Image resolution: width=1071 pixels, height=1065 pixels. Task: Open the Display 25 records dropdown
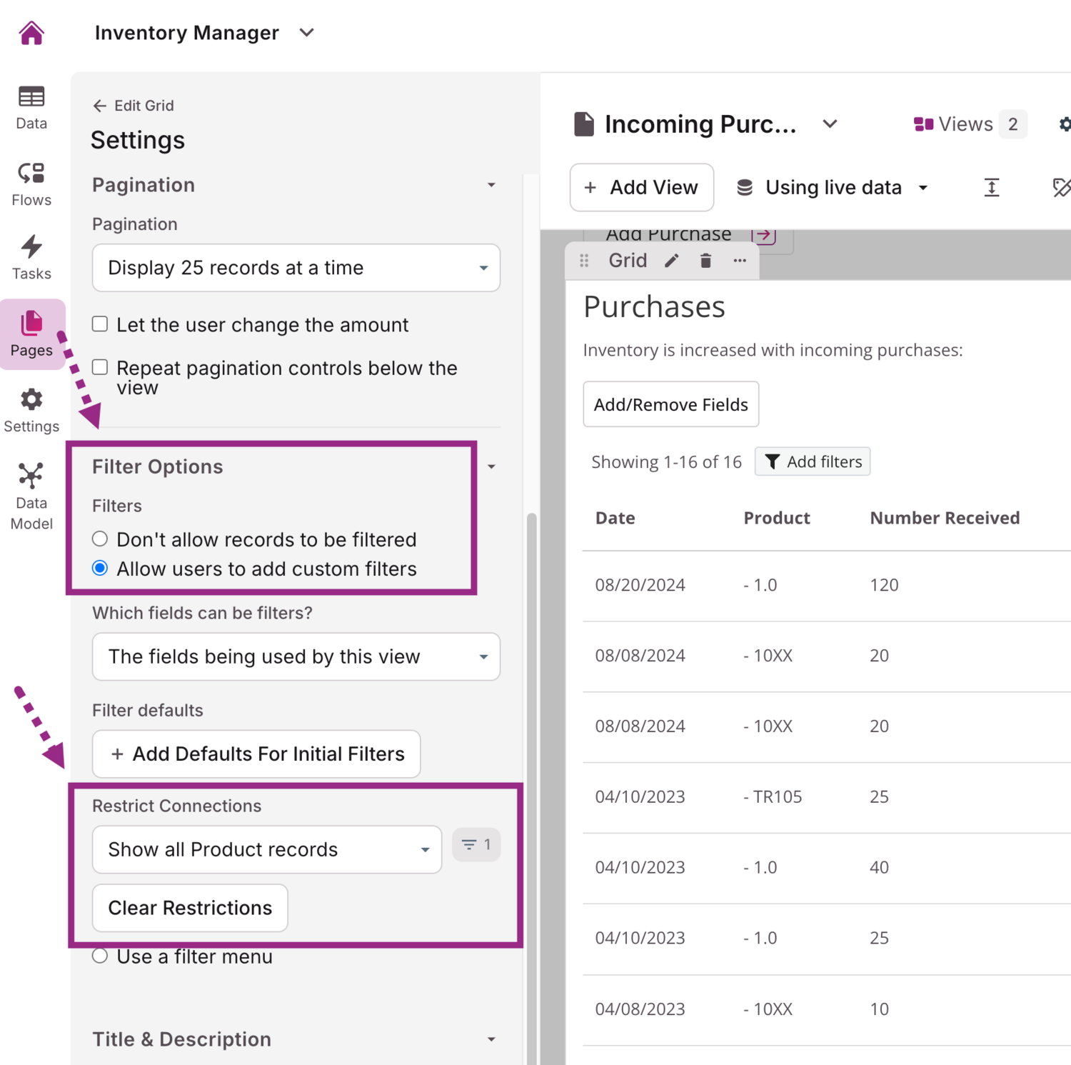[296, 268]
